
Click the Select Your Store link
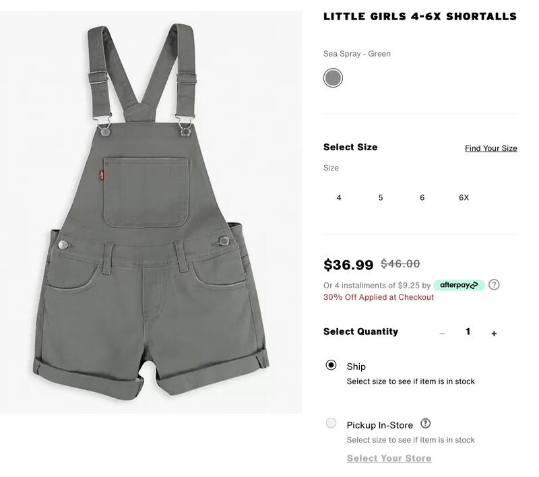pos(389,458)
